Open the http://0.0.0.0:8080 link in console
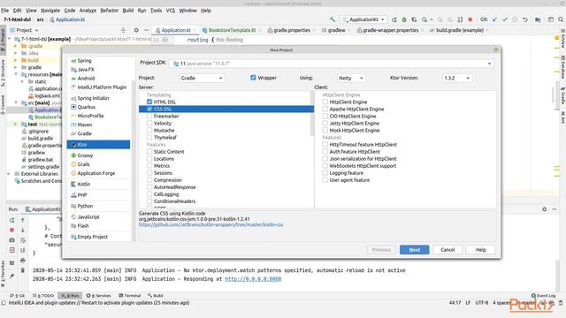This screenshot has height=318, width=566. (x=253, y=279)
